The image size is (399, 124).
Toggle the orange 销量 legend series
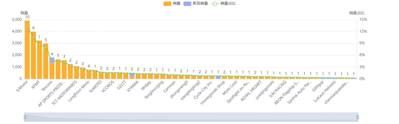point(172,3)
